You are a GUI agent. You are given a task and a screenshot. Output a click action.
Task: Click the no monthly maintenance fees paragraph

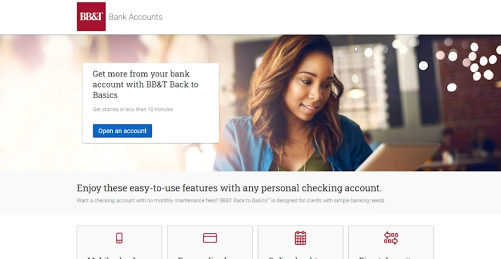click(x=231, y=200)
